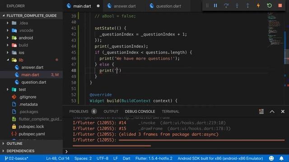This screenshot has width=289, height=162.
Task: Change indentation via Spaces: 2
Action: pos(83,158)
